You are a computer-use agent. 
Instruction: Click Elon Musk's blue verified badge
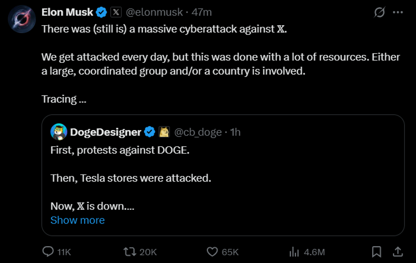pos(102,12)
